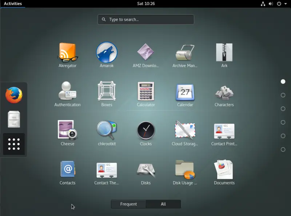291x216 pixels.
Task: Open the Ark archiving tool
Action: click(x=224, y=54)
